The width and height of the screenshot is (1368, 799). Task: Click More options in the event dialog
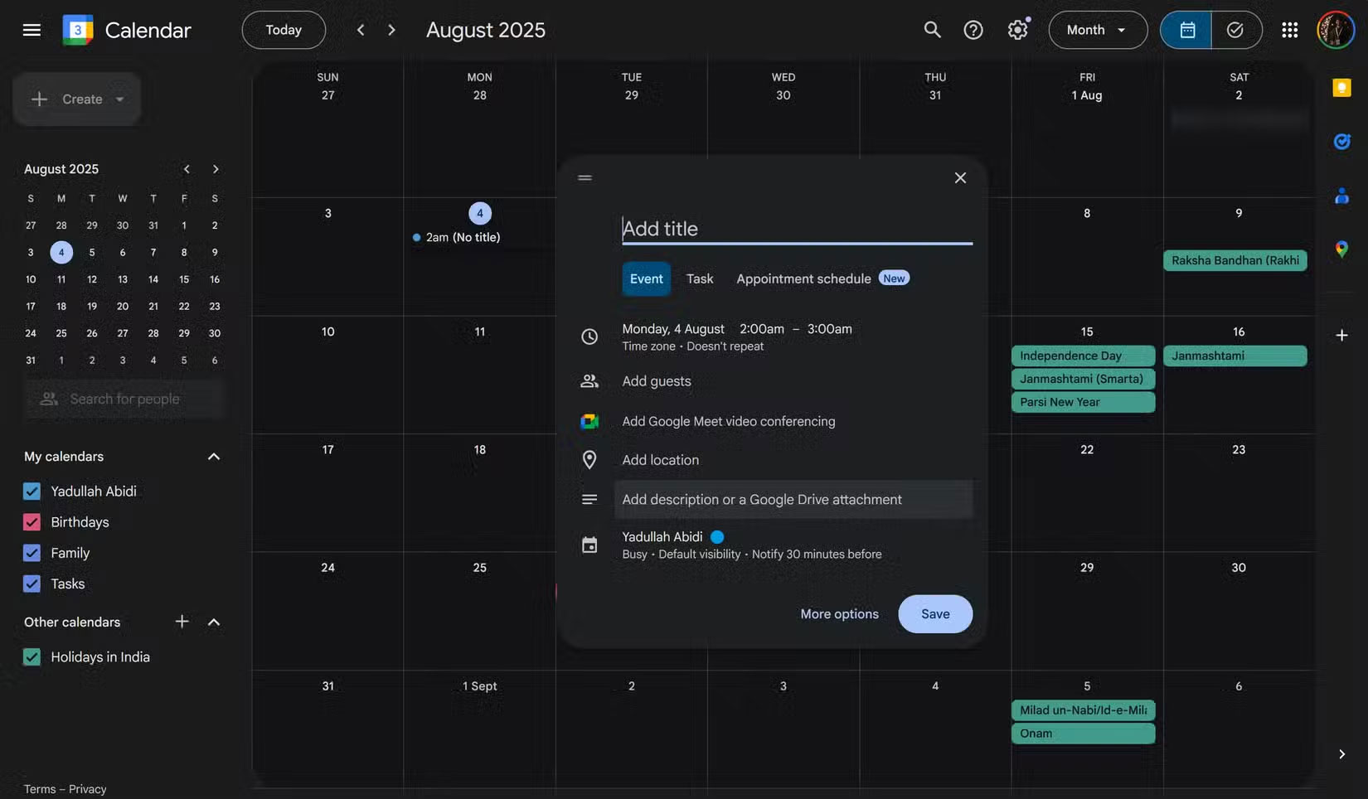pos(839,613)
